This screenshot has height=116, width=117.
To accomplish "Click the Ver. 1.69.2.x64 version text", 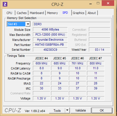I will (x=35, y=111).
